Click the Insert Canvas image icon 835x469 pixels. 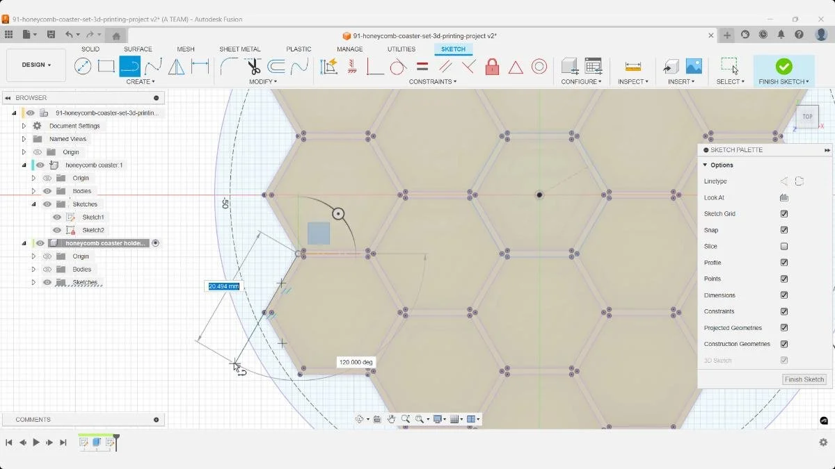(694, 66)
